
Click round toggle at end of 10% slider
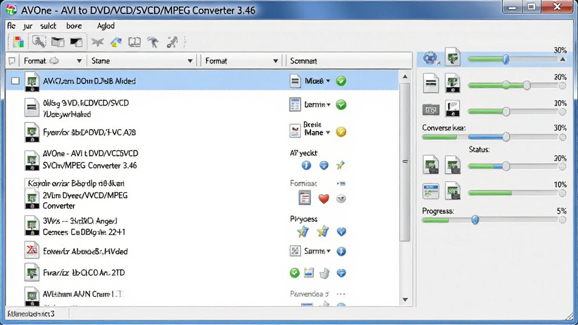tap(562, 194)
